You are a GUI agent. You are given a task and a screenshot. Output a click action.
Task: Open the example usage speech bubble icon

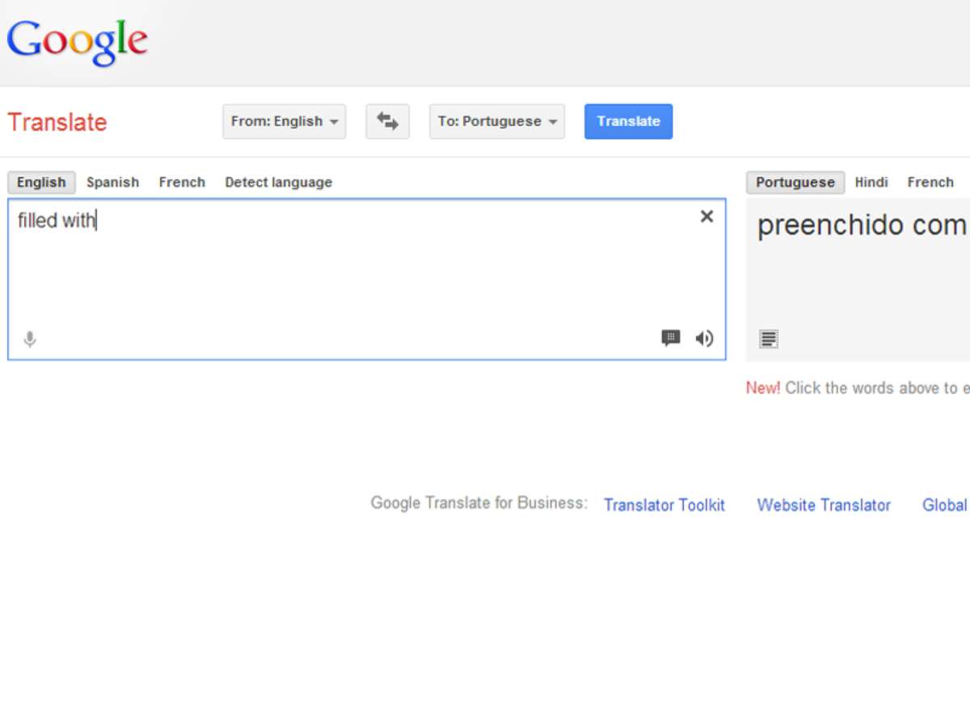(x=671, y=338)
